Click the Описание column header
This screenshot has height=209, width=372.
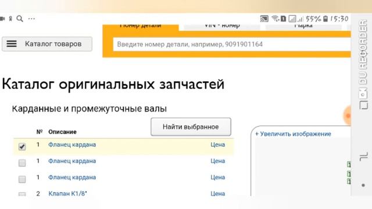62,132
